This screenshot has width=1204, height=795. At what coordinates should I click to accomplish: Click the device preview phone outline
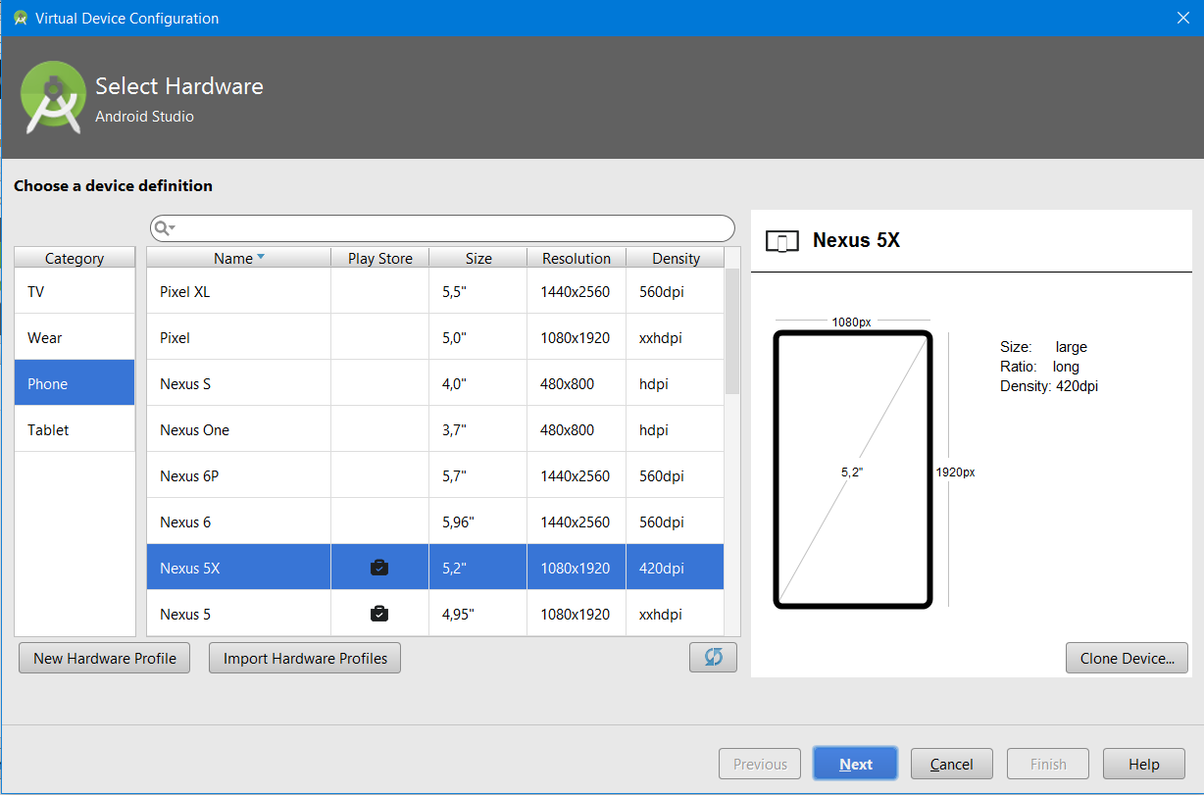click(x=853, y=470)
